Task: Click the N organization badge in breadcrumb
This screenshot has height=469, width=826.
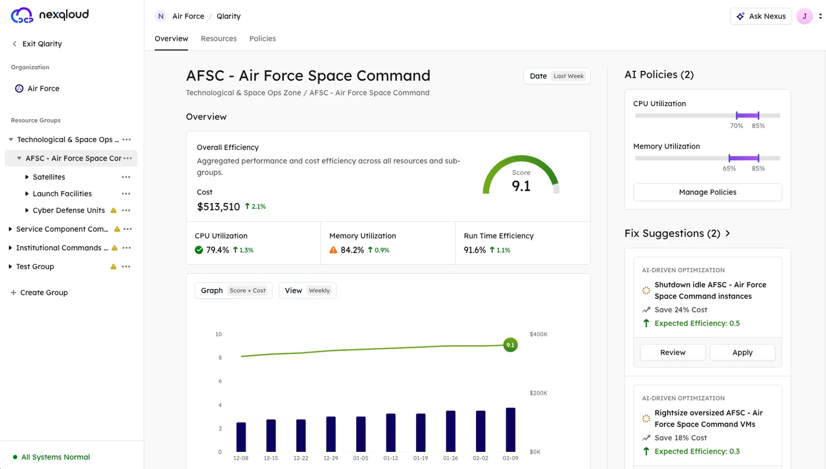Action: pos(161,16)
